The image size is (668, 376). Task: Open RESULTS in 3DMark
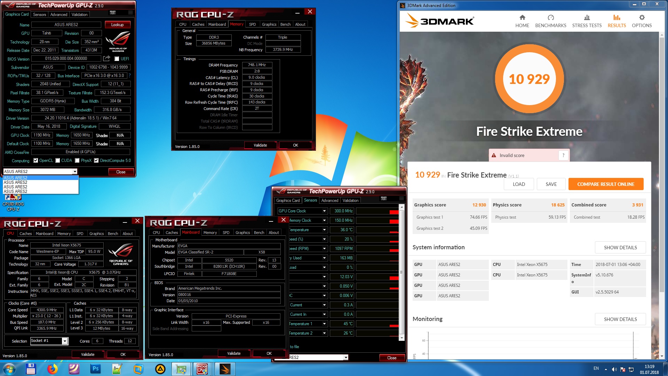click(x=617, y=21)
